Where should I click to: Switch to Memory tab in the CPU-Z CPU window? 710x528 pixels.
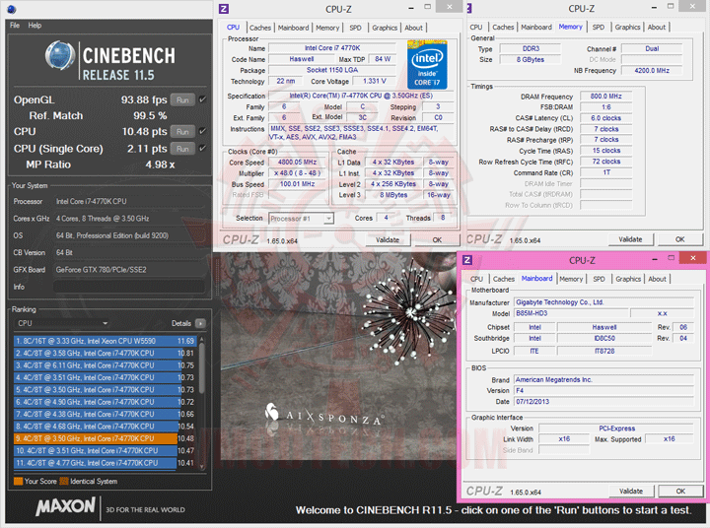click(x=327, y=28)
